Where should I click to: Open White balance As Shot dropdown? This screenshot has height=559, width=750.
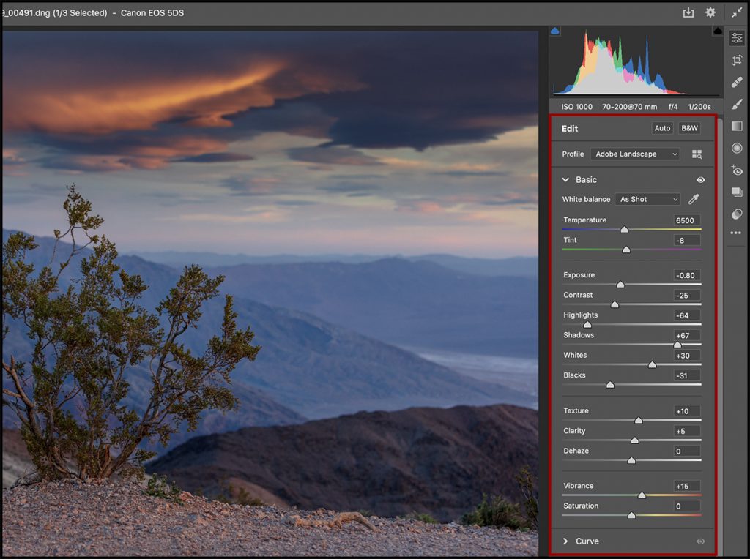coord(647,199)
